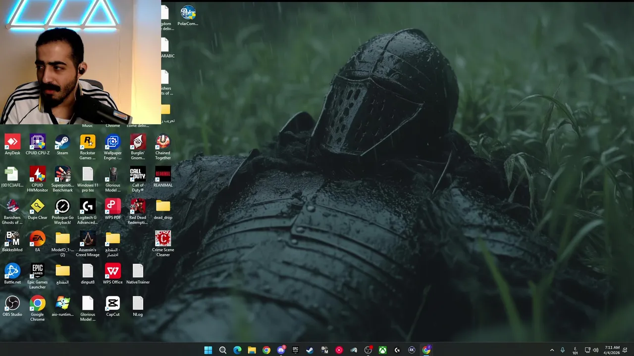Select the BakkesMod desktop shortcut
This screenshot has height=356, width=634.
point(12,241)
